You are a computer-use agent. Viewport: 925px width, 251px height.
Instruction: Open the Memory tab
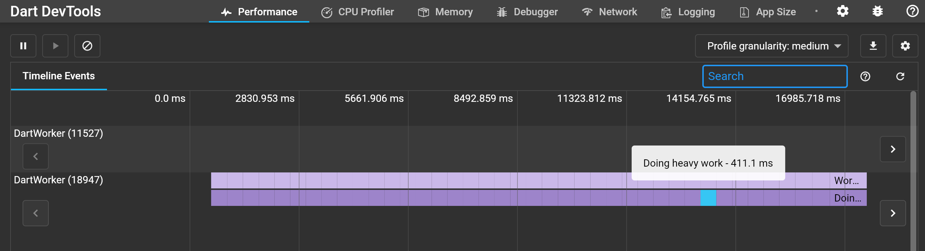tap(445, 12)
